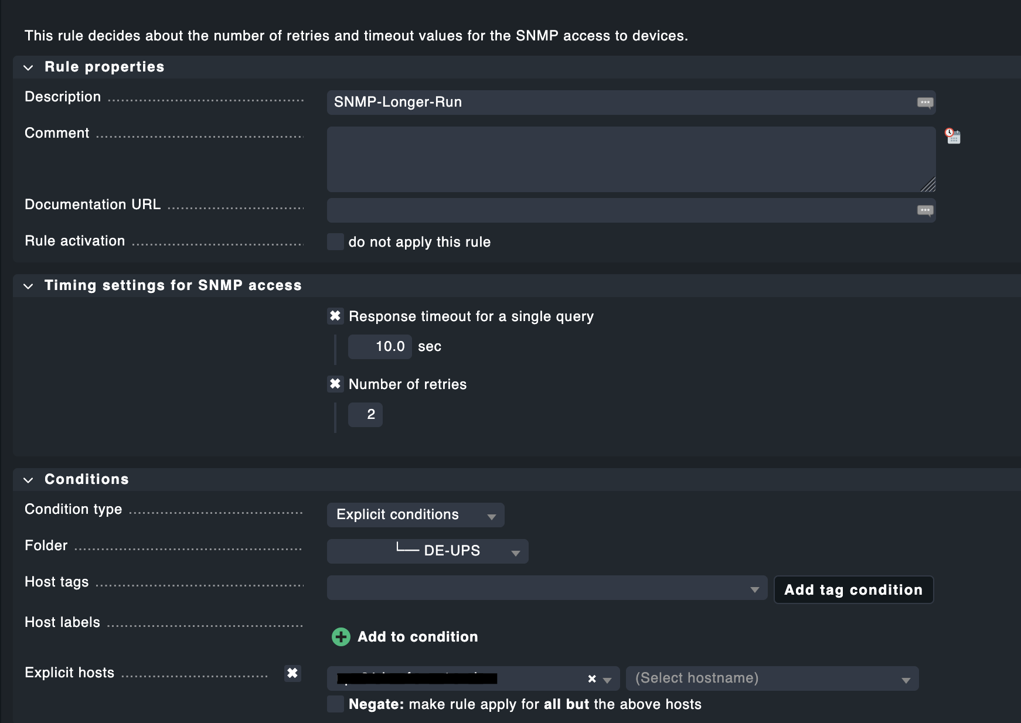Click the Documentation URL options icon
Viewport: 1021px width, 723px height.
pyautogui.click(x=924, y=210)
